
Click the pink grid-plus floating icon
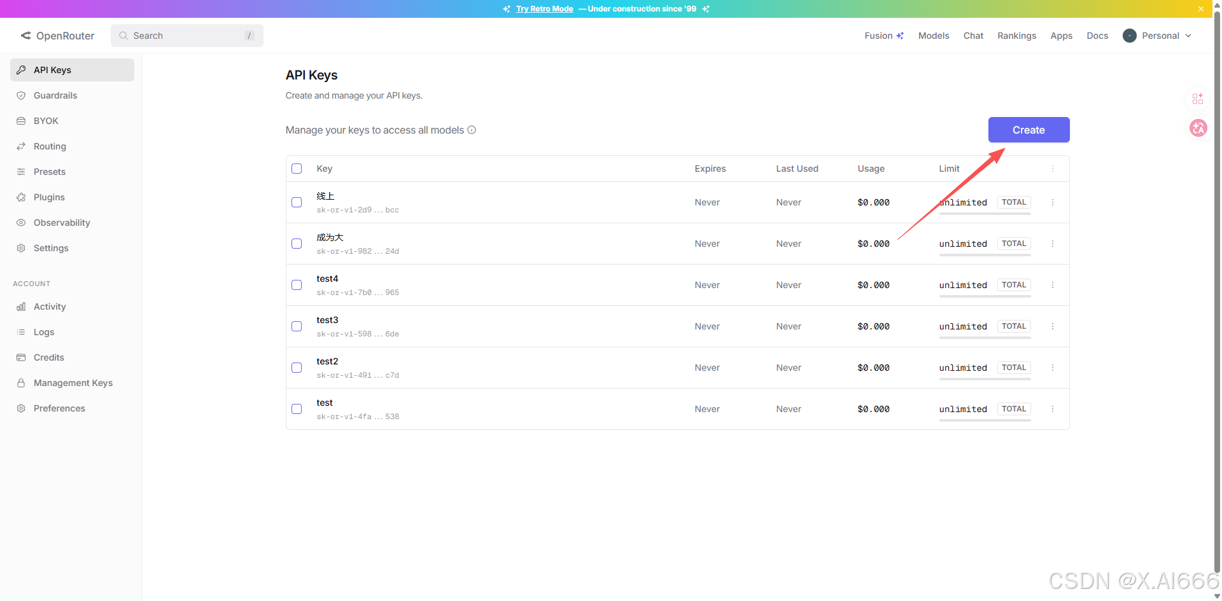pos(1198,99)
